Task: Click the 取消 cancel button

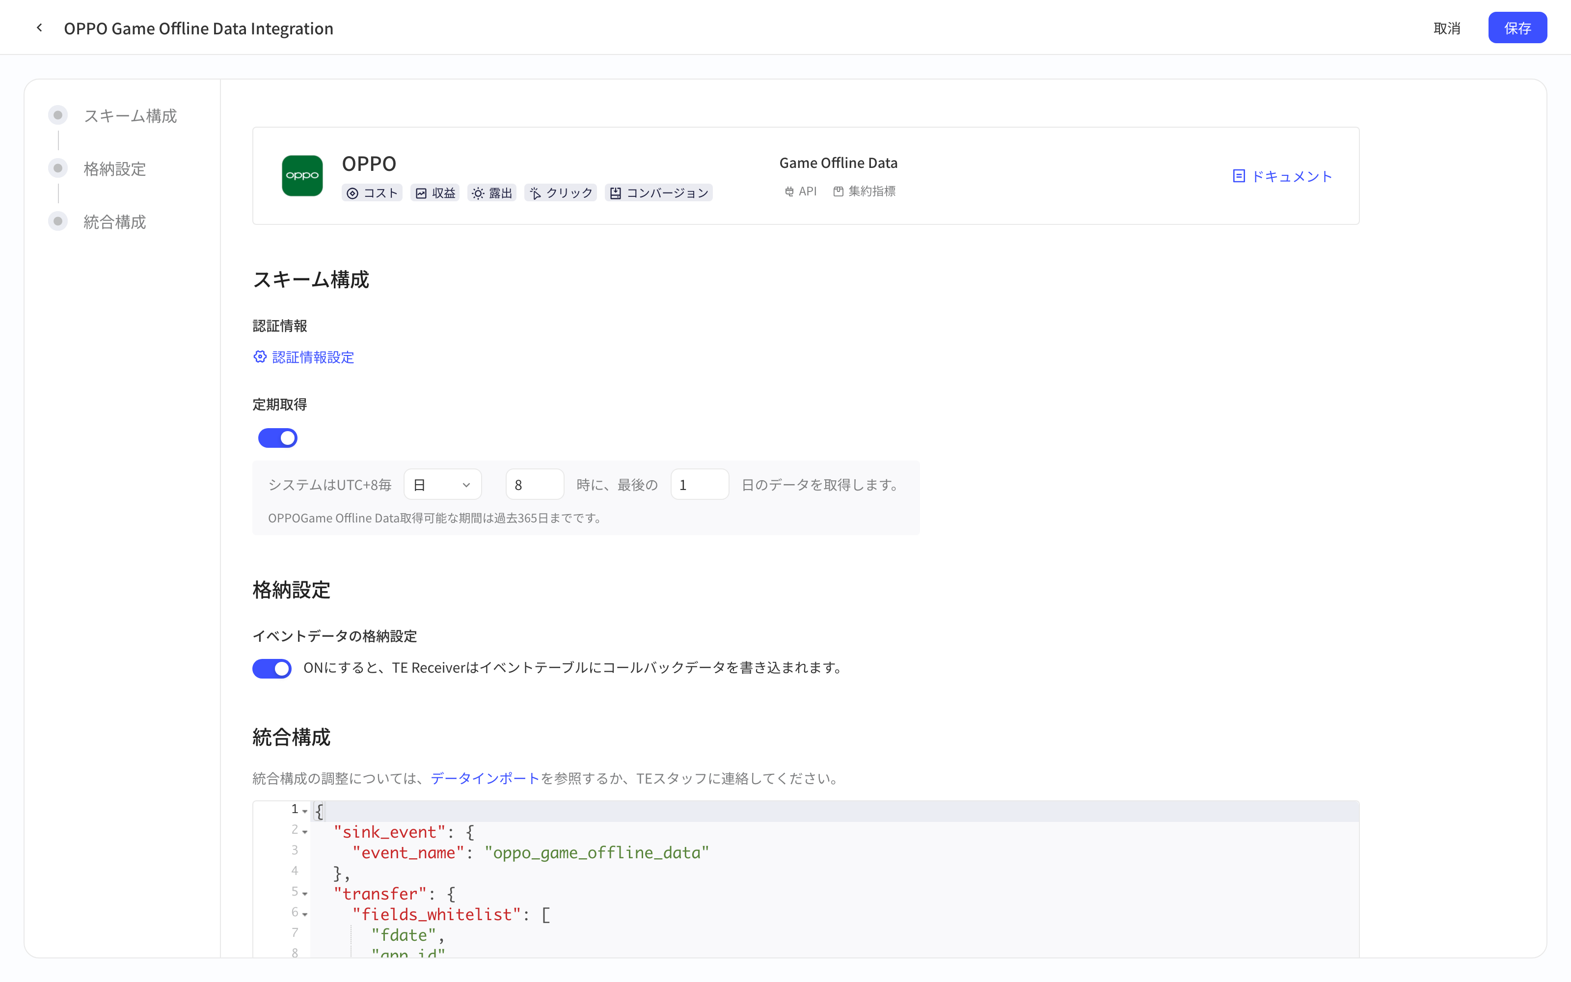Action: (1446, 28)
